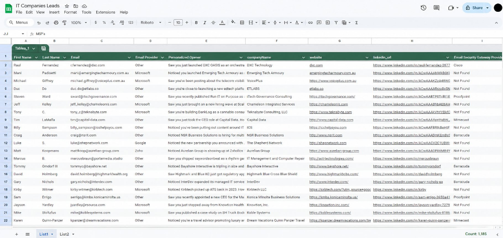Screen dimensions: 503x238
Task: Insert a chart
Action: [328, 23]
